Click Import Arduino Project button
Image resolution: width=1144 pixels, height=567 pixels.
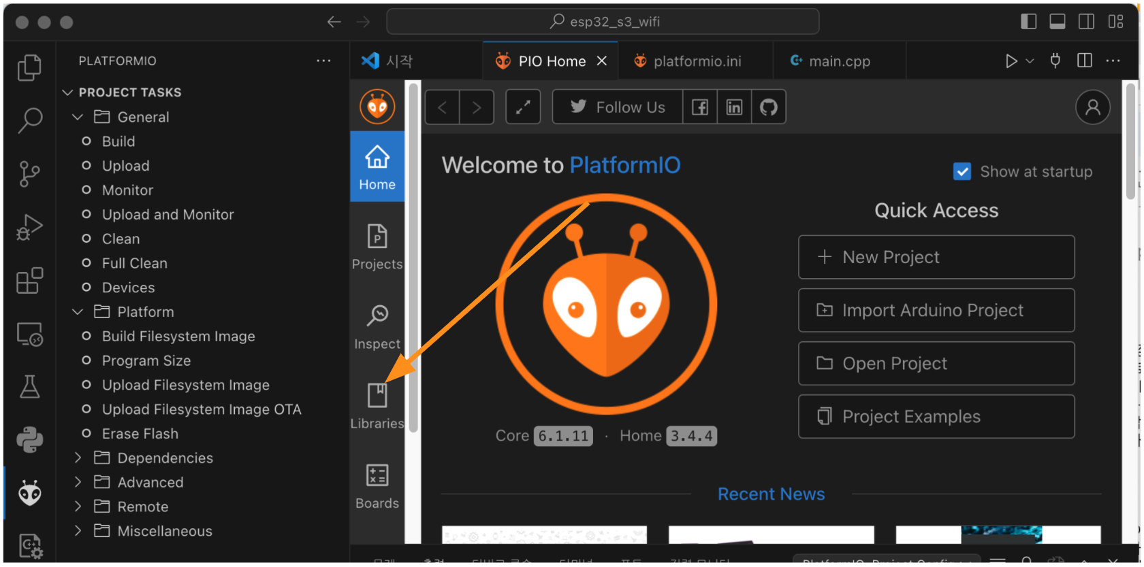[936, 310]
